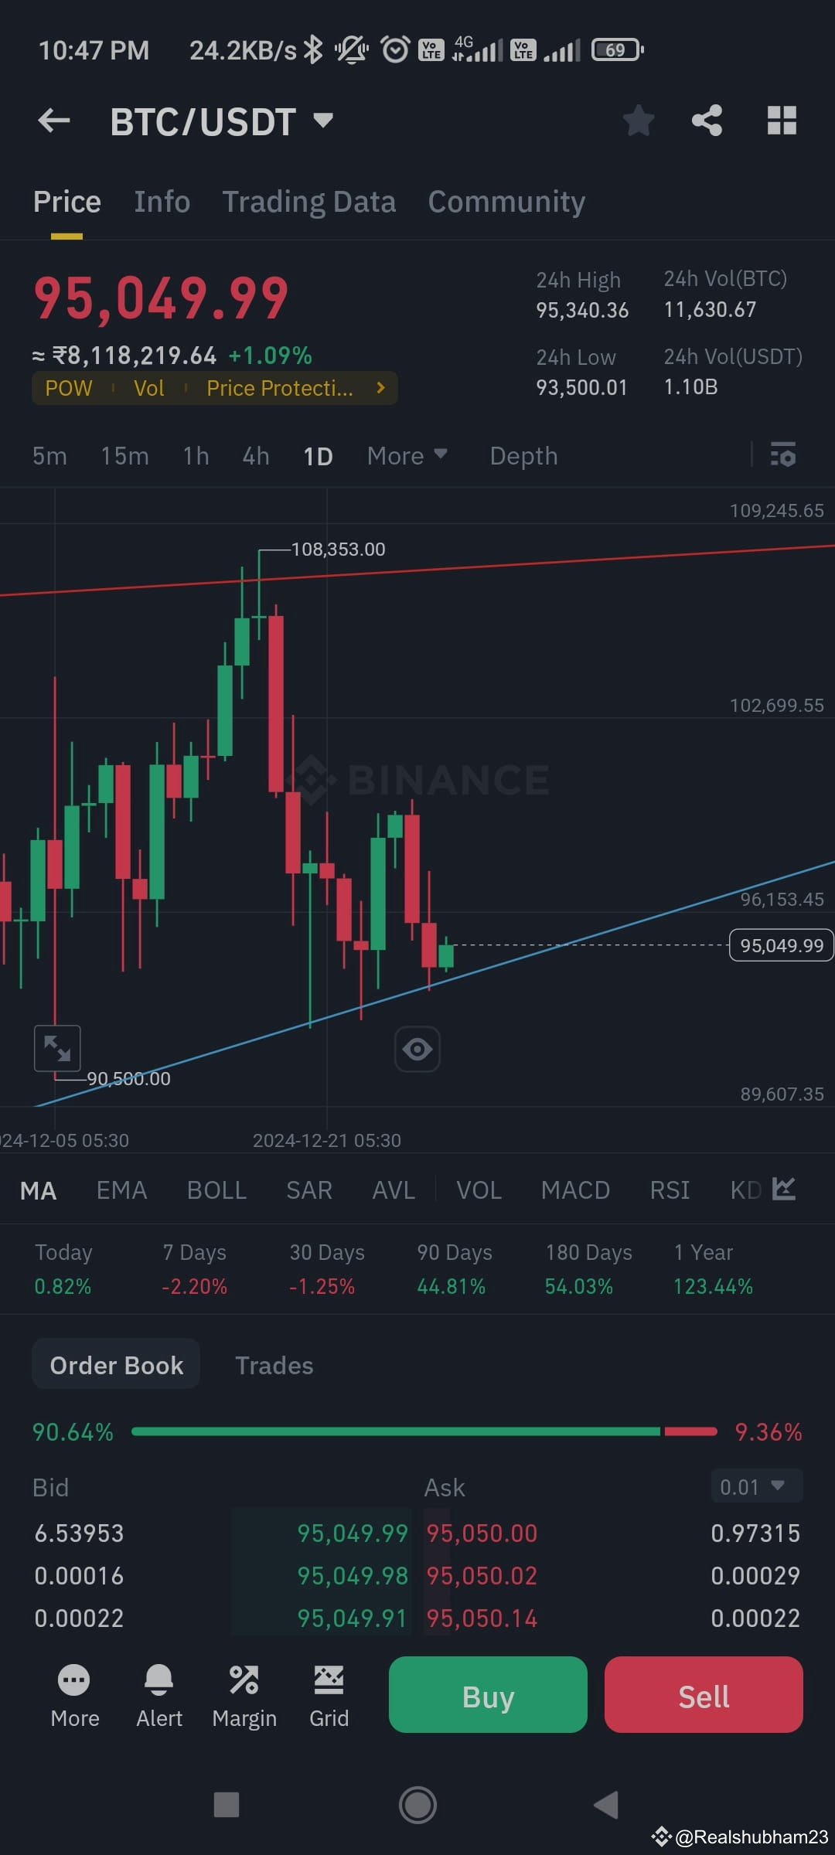Open Margin trading icon
Image resolution: width=835 pixels, height=1855 pixels.
244,1697
